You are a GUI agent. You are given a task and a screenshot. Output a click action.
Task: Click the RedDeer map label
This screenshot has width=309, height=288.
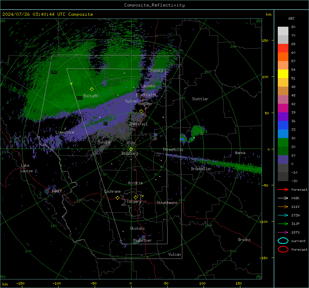146,104
